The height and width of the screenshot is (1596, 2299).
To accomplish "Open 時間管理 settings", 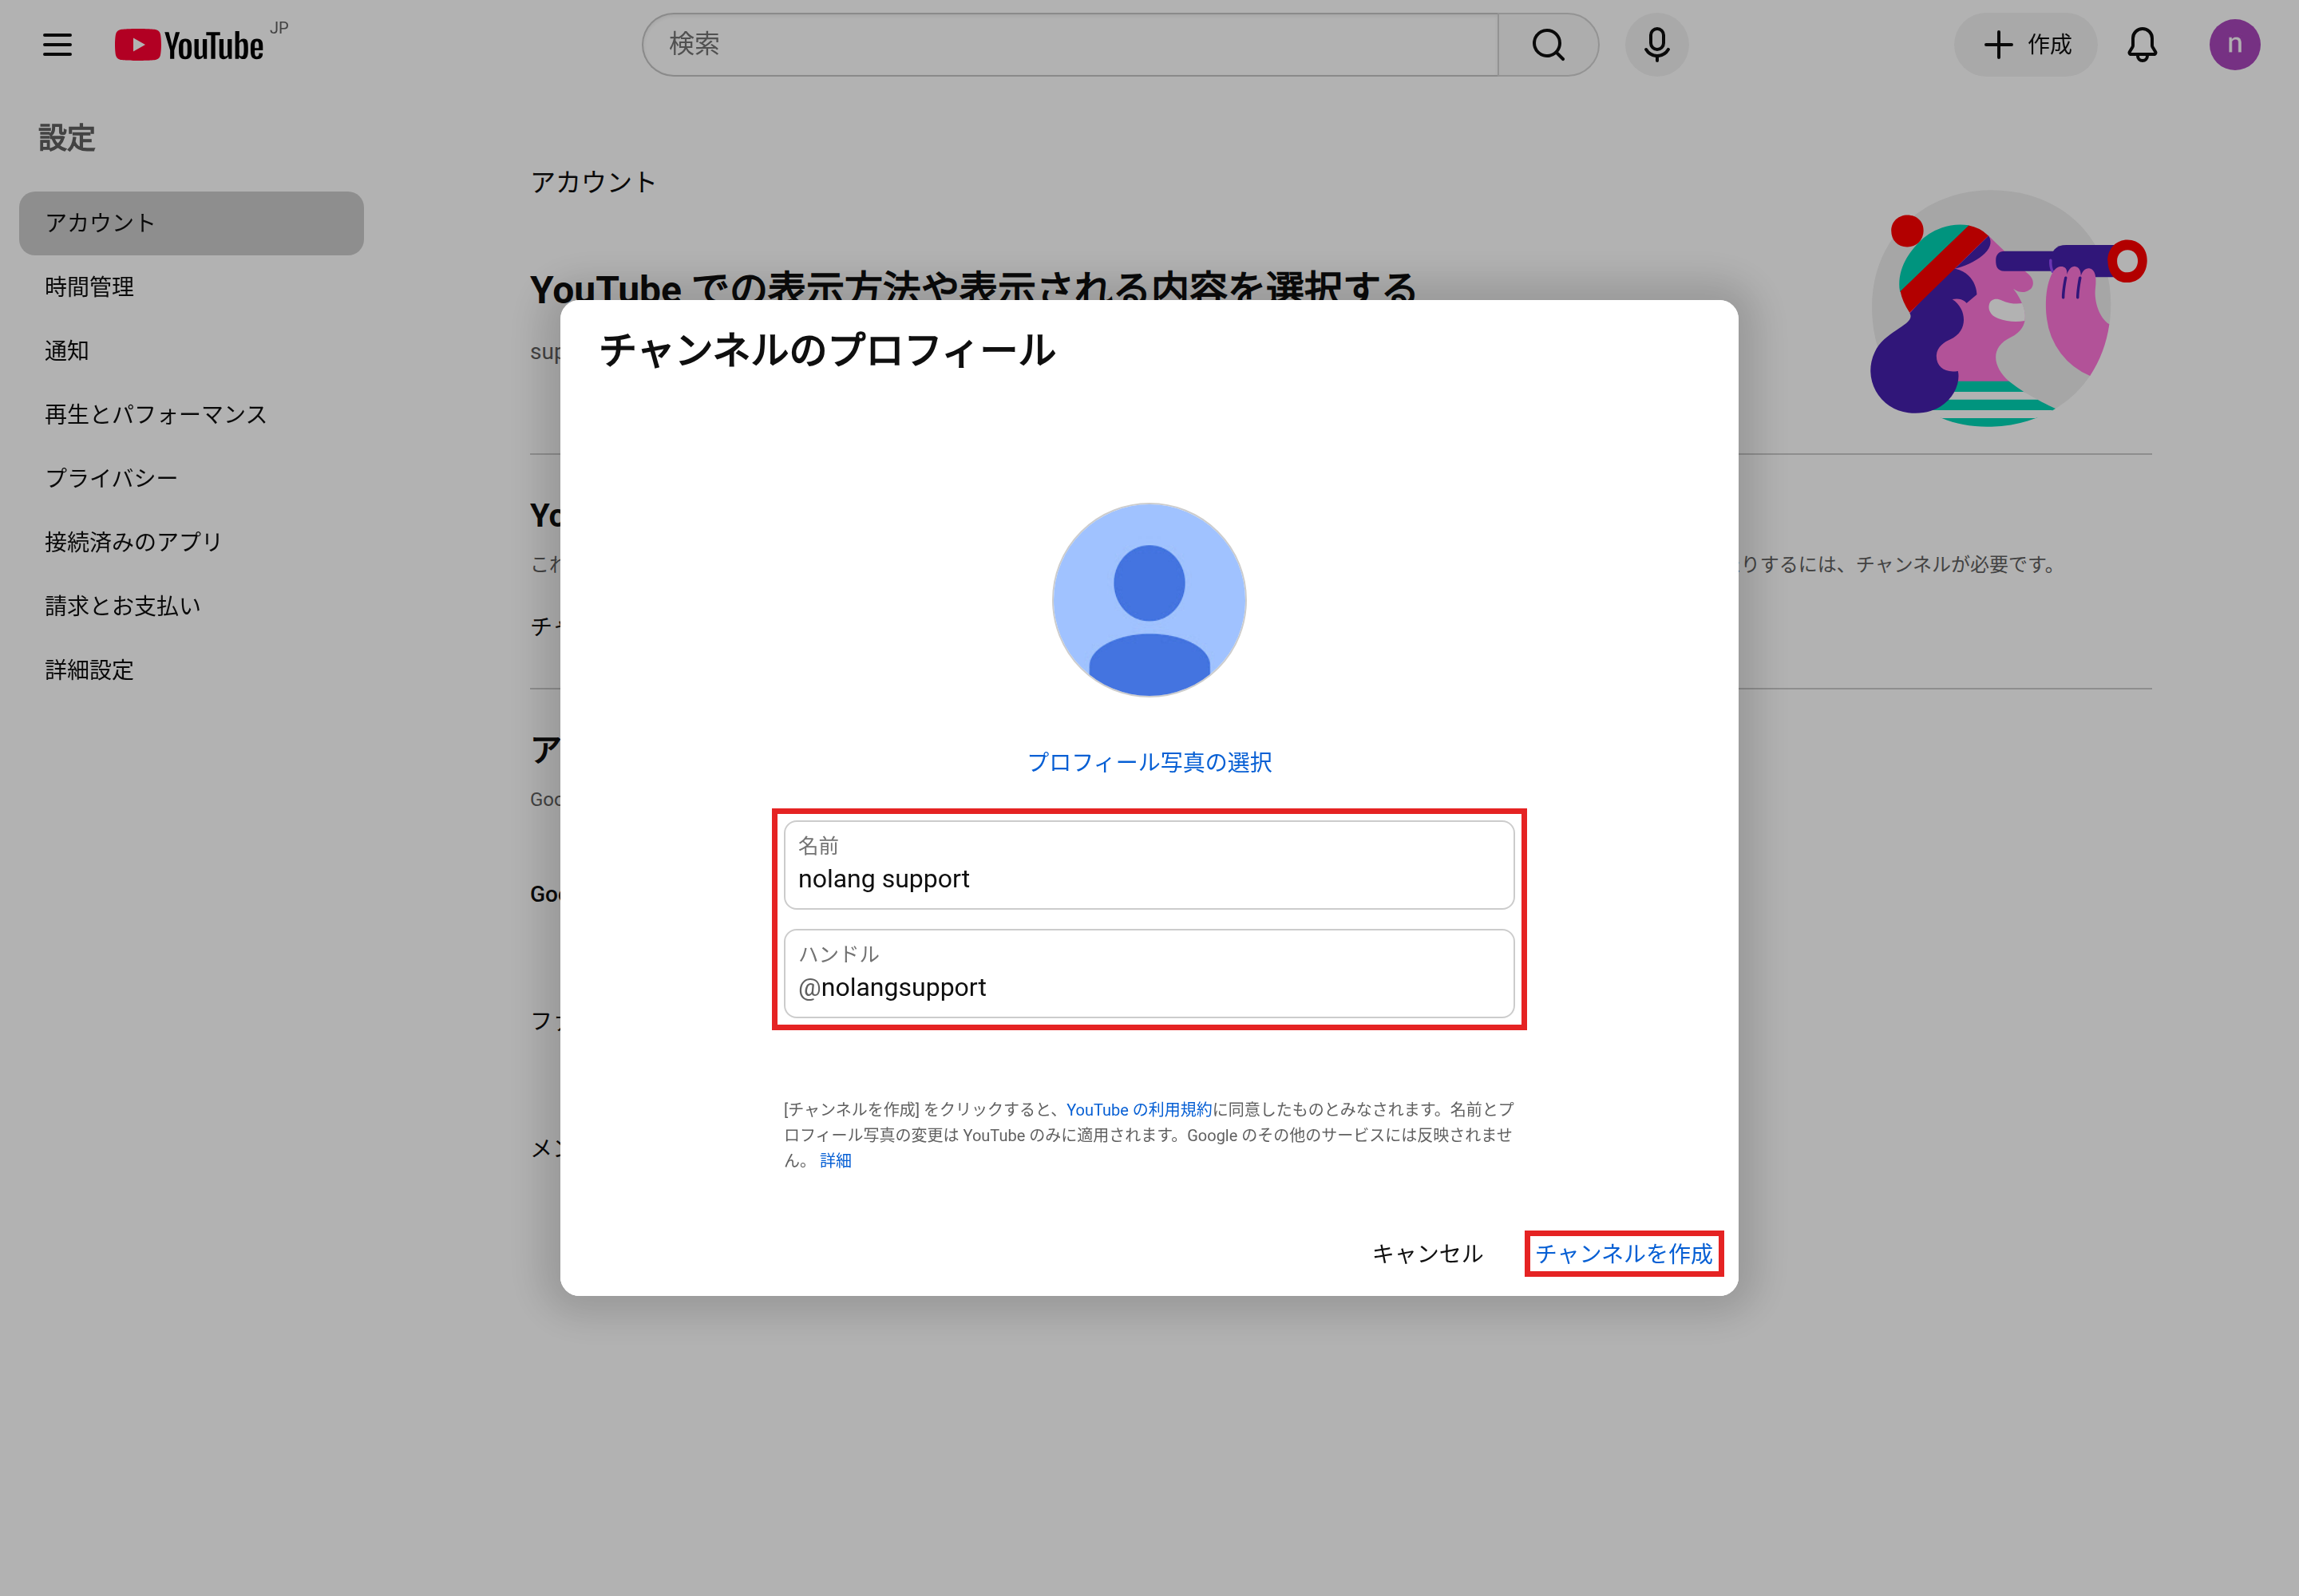I will click(x=191, y=287).
